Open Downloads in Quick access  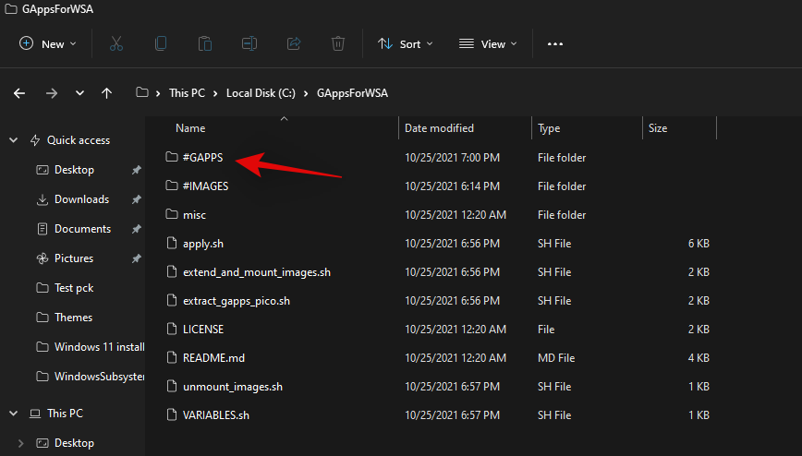(x=81, y=199)
